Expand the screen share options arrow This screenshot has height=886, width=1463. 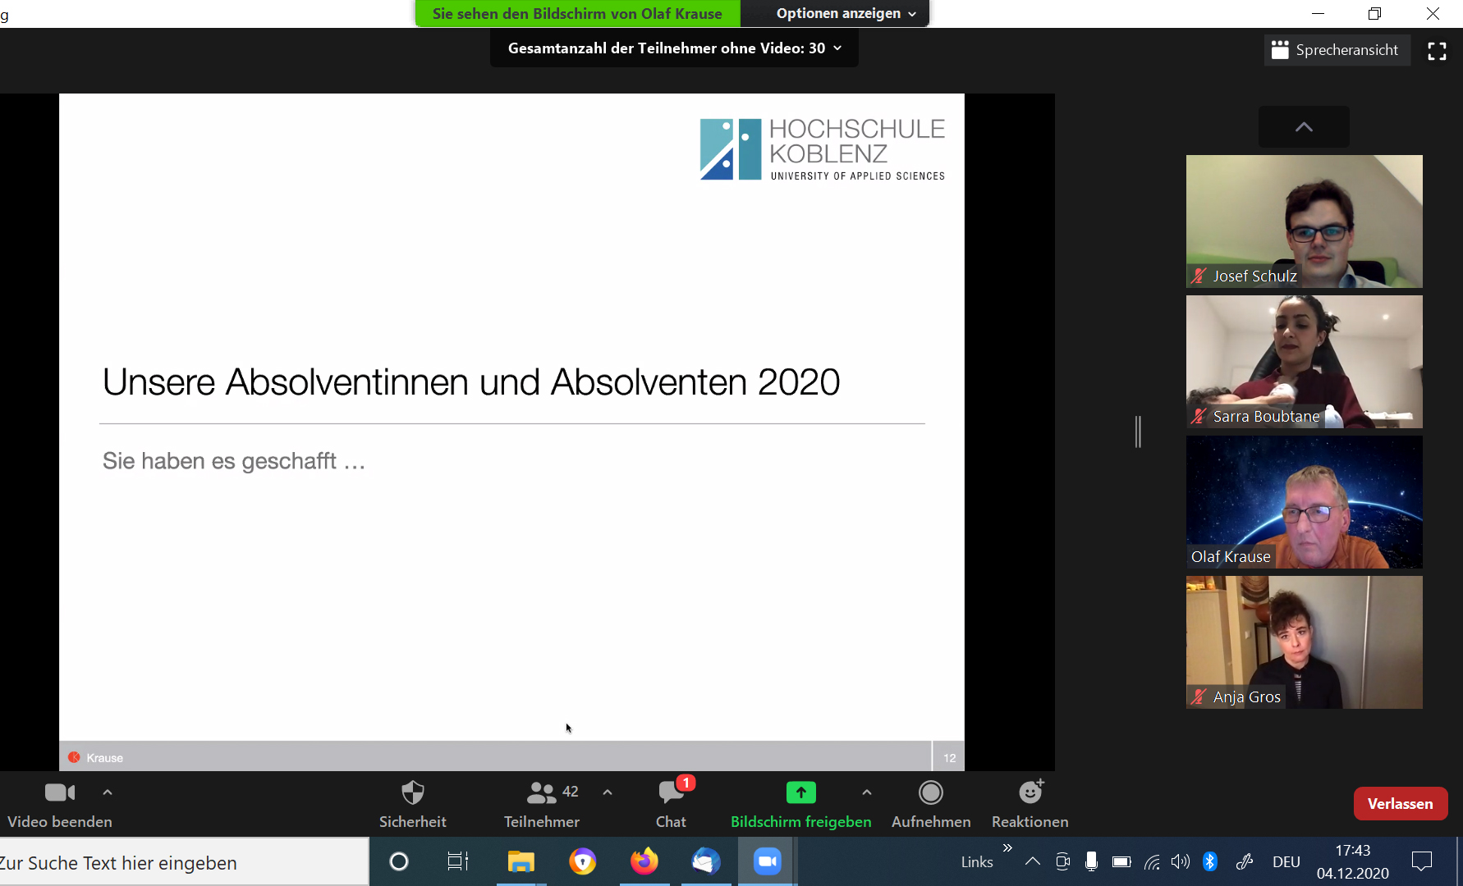point(867,792)
